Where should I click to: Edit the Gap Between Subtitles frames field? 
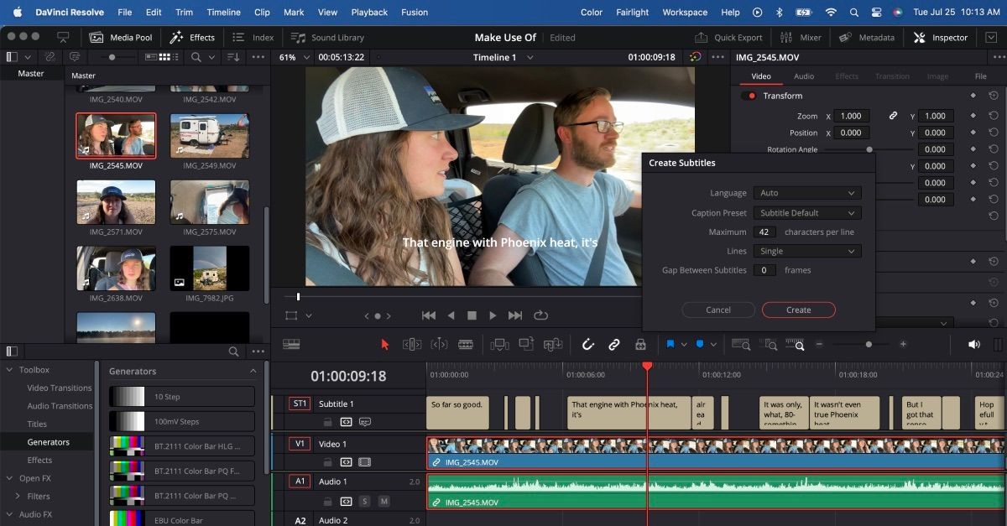point(764,270)
